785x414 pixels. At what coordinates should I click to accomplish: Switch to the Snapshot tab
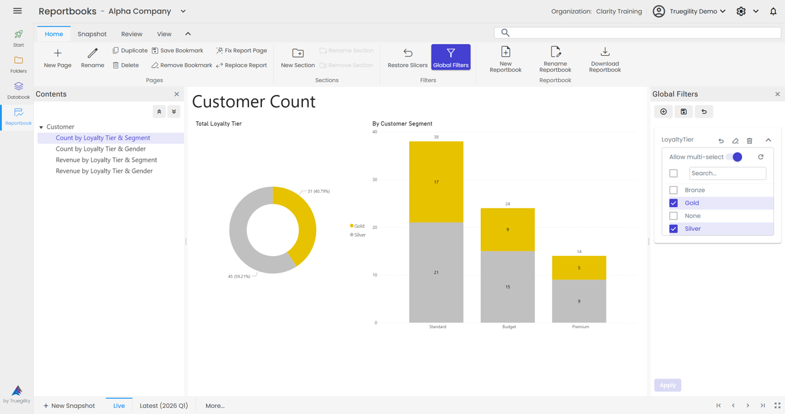[x=92, y=34]
